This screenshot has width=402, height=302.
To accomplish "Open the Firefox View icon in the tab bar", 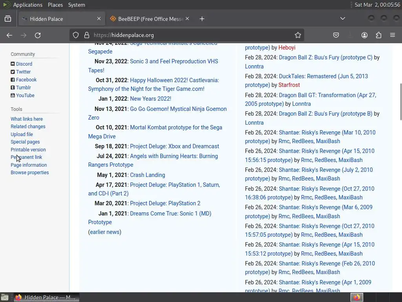I will click(x=8, y=19).
